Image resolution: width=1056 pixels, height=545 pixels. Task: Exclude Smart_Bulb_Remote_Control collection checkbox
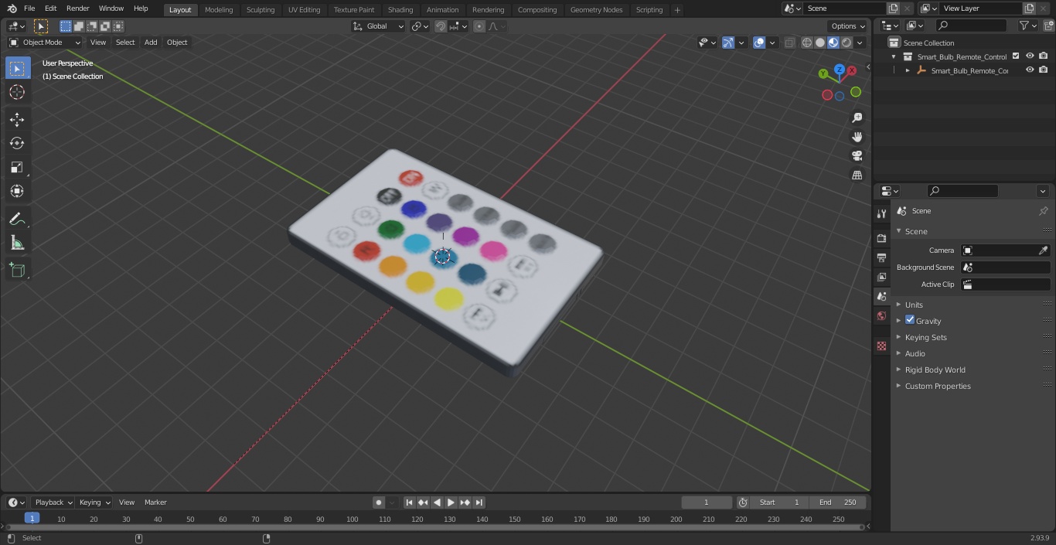(1016, 56)
